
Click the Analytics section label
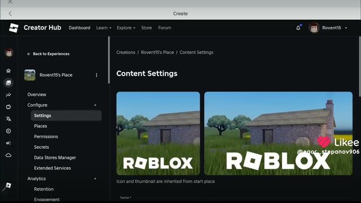[x=37, y=179]
